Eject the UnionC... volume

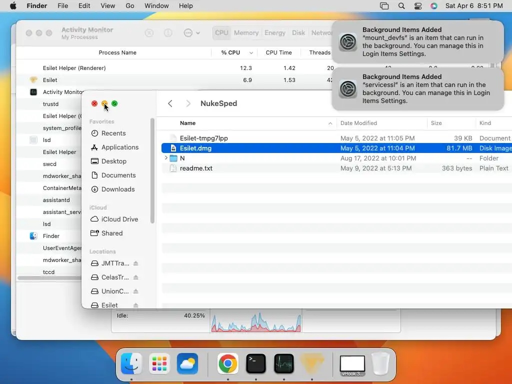[x=136, y=291]
